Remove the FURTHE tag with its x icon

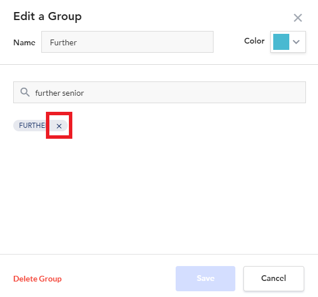click(x=59, y=126)
